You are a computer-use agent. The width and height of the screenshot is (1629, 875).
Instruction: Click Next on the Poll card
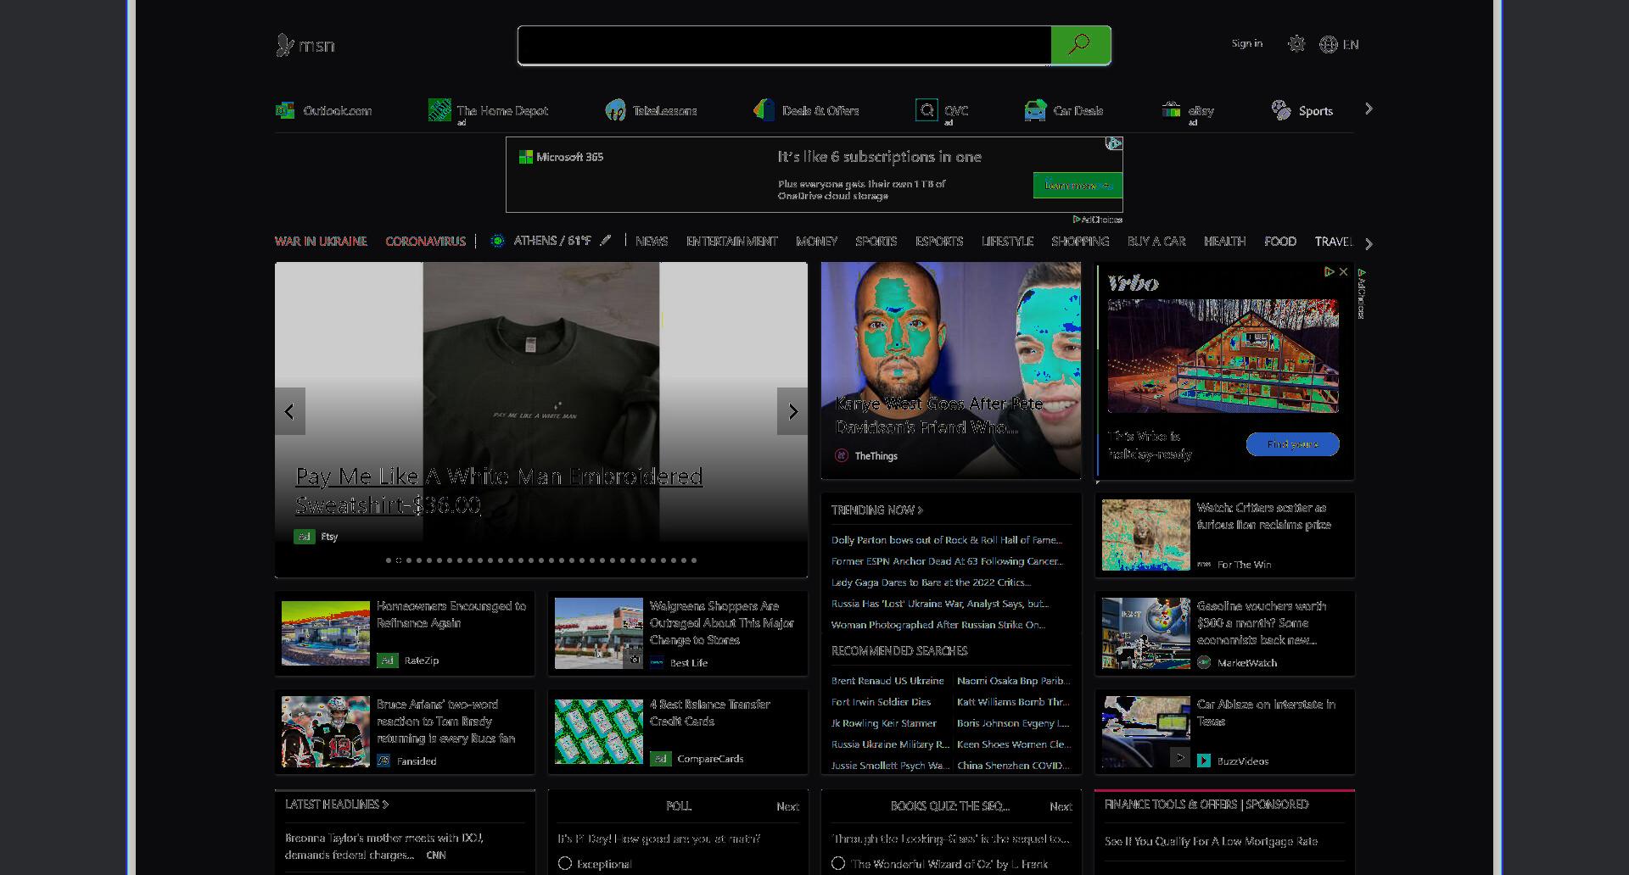tap(787, 806)
